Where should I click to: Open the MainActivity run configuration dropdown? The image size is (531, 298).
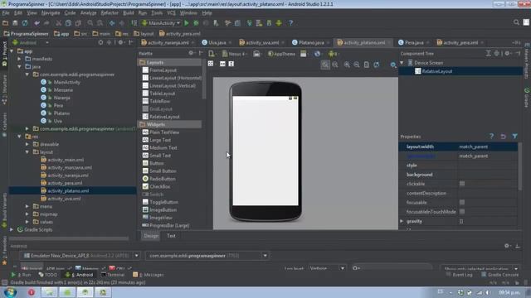161,23
